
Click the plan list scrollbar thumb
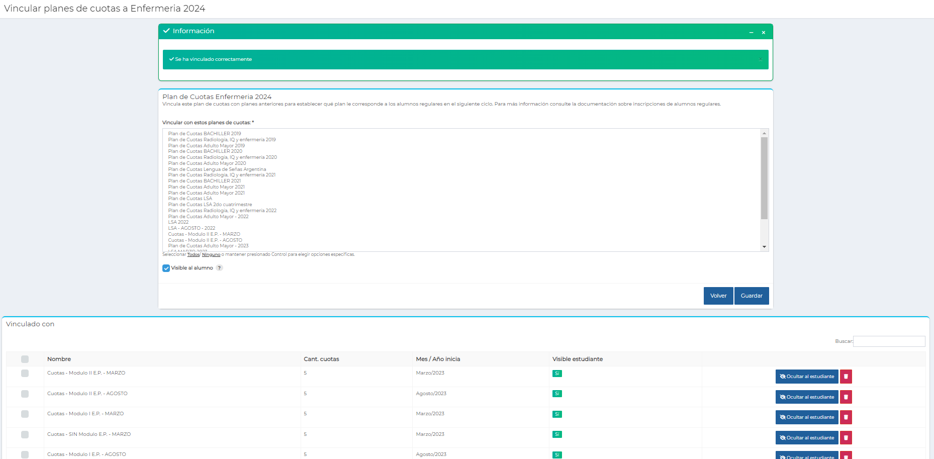(x=764, y=178)
